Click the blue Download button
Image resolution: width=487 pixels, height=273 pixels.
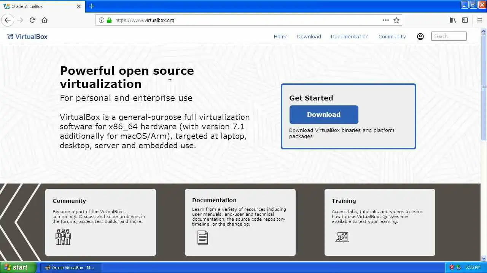pyautogui.click(x=324, y=115)
